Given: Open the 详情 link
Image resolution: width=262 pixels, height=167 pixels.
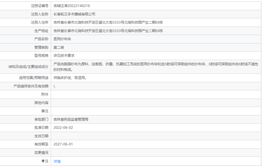Looking at the screenshot, I should click(57, 161).
